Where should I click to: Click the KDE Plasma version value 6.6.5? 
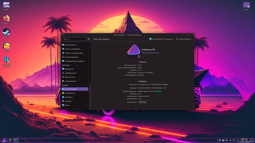[x=140, y=65]
